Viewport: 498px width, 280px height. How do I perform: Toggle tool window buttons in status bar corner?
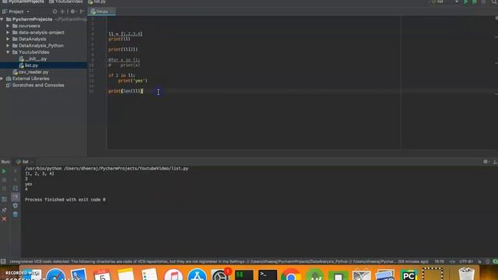[3, 261]
